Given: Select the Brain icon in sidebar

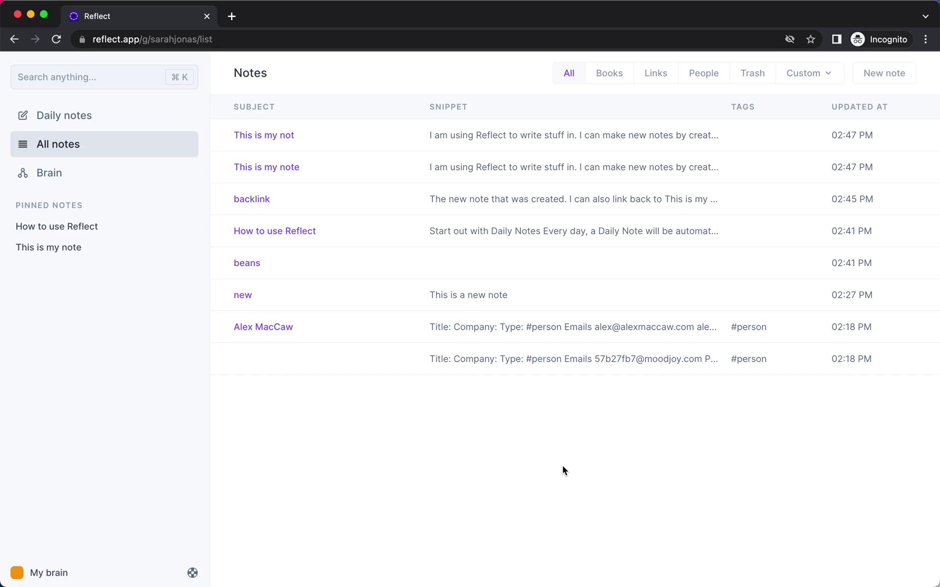Looking at the screenshot, I should tap(23, 173).
